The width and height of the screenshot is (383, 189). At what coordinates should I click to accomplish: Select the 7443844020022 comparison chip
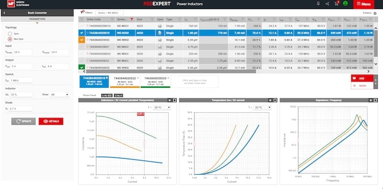point(125,81)
